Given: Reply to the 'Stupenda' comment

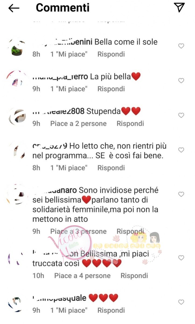Looking at the screenshot, I should click(130, 123).
